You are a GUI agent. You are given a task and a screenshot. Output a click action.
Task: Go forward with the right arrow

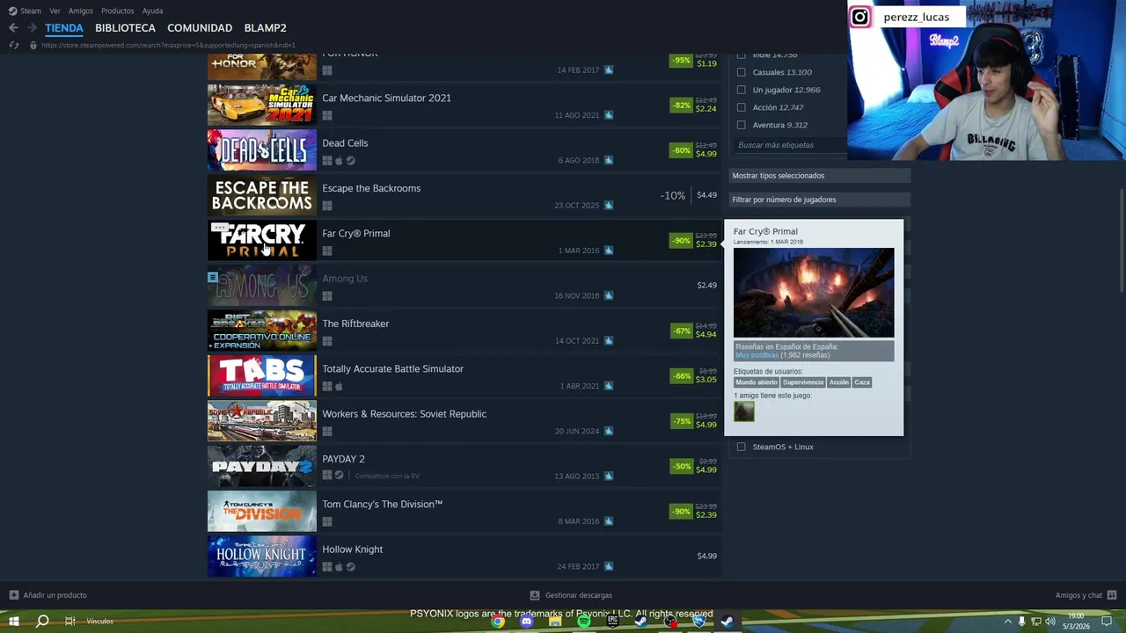[x=32, y=28]
